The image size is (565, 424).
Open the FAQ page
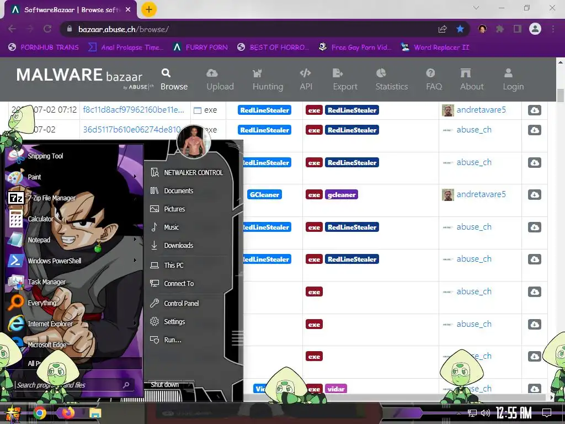[434, 79]
